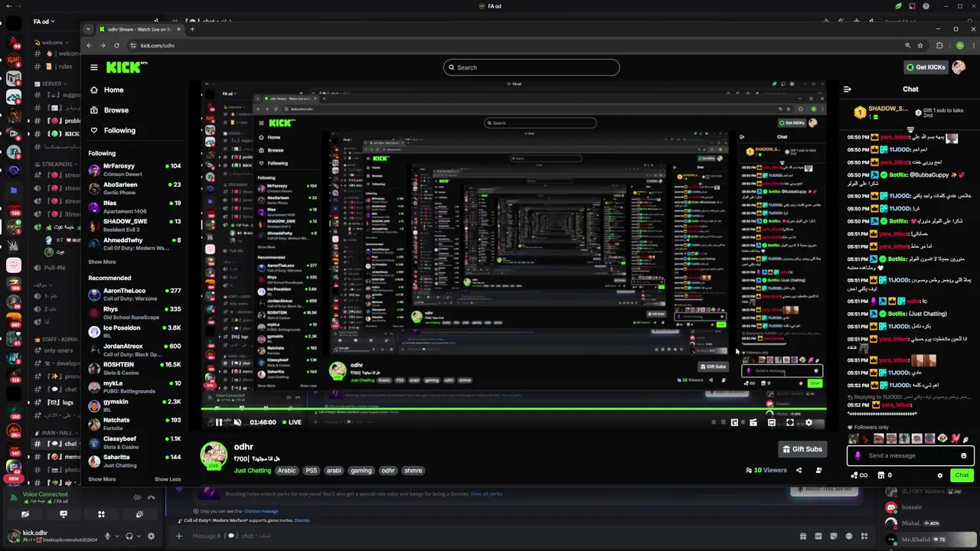Open MrFarosyy channel in Following

click(134, 169)
